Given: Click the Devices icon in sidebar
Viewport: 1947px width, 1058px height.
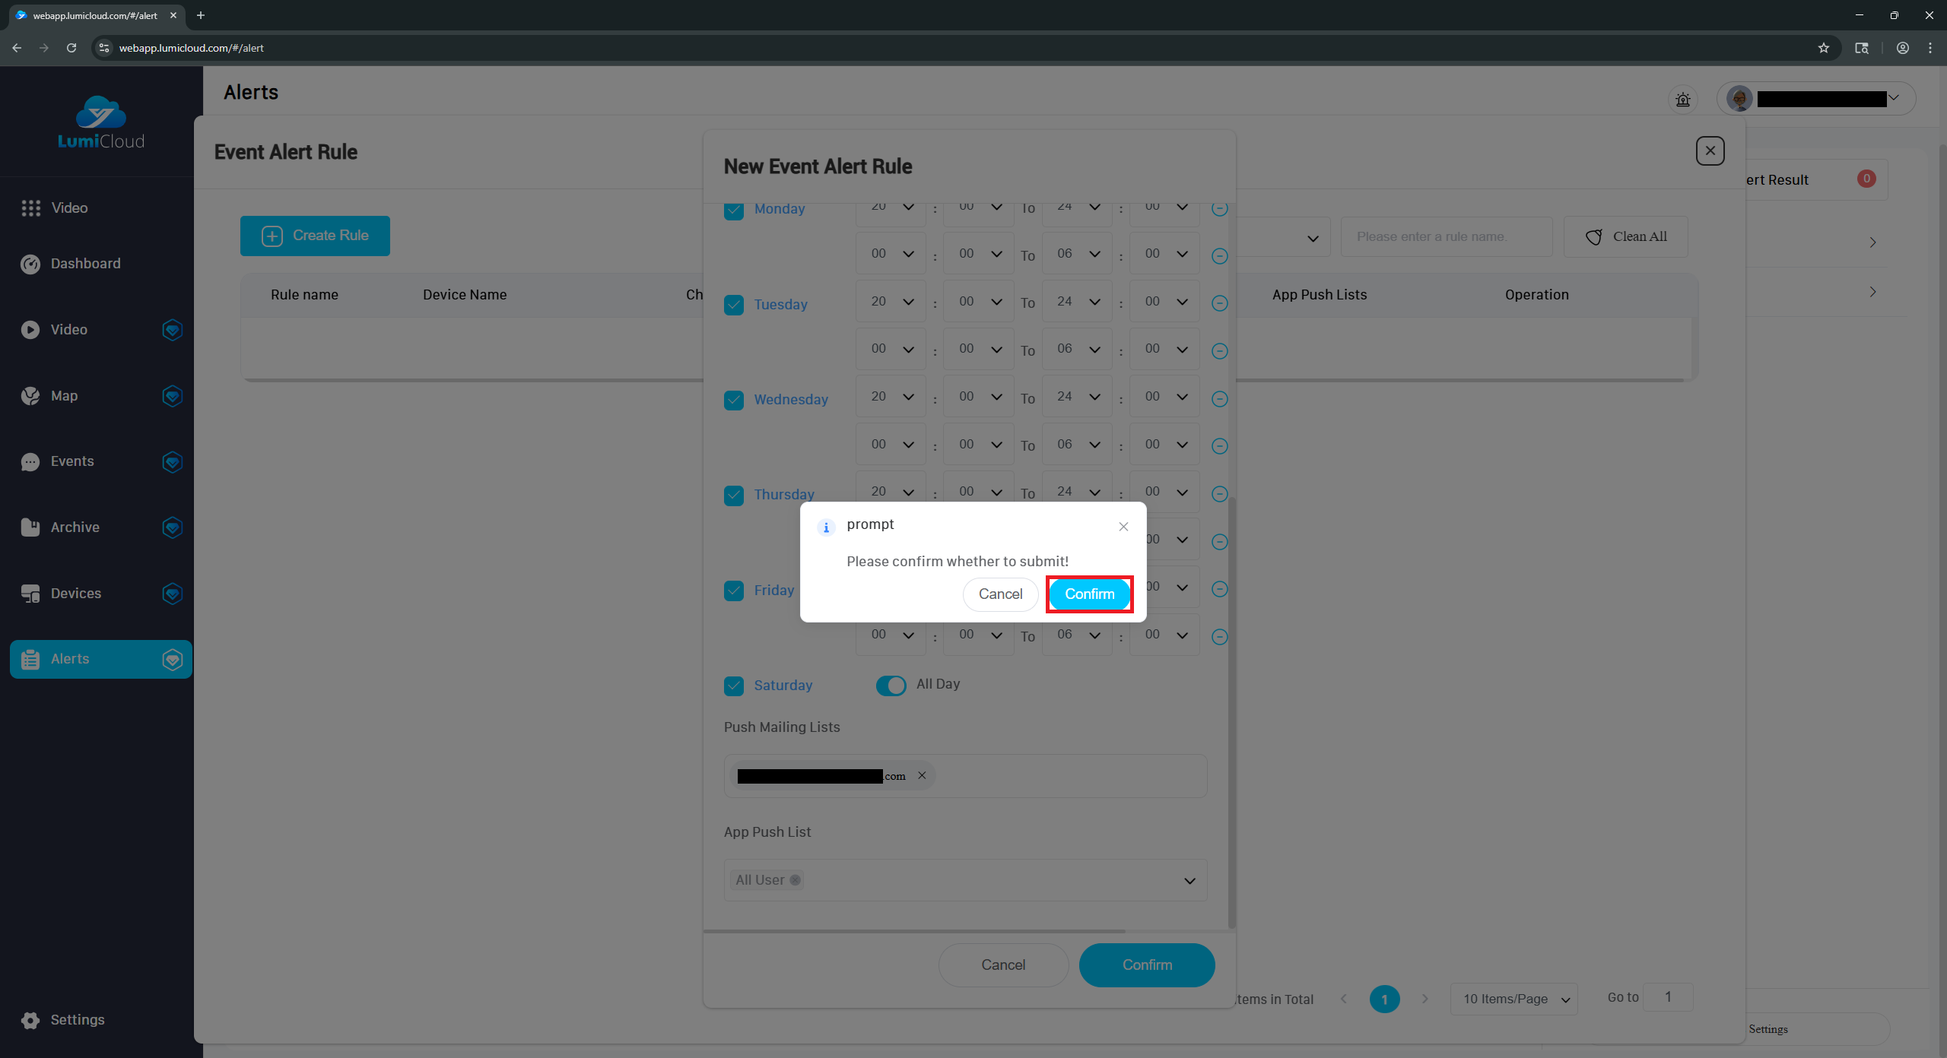Looking at the screenshot, I should coord(30,594).
